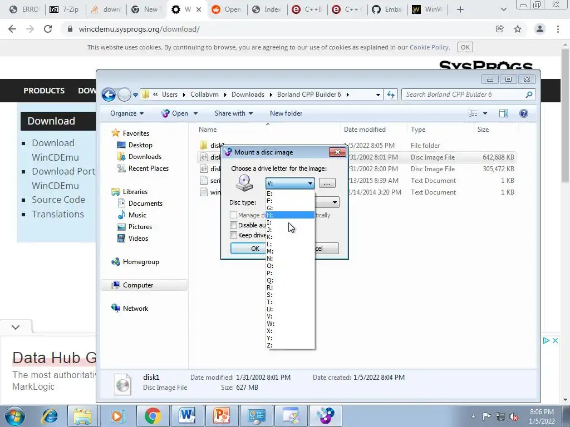The height and width of the screenshot is (427, 570).
Task: Open Explorer help question mark icon
Action: click(x=523, y=113)
